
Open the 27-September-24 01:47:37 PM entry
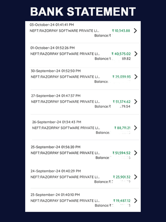(56, 96)
